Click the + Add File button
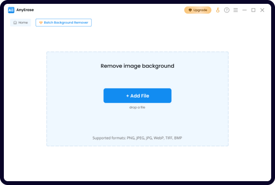 [137, 96]
